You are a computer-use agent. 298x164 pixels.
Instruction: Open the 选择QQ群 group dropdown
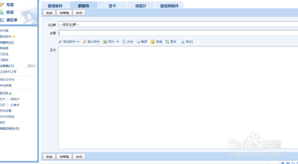178,24
